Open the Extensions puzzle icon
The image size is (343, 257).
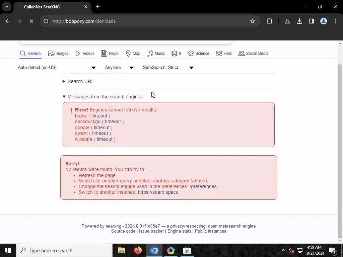tap(270, 21)
